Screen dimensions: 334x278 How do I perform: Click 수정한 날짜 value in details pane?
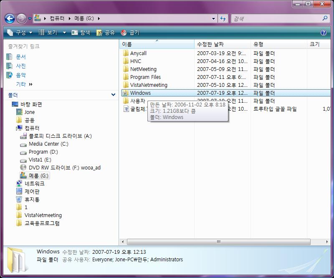pos(119,252)
